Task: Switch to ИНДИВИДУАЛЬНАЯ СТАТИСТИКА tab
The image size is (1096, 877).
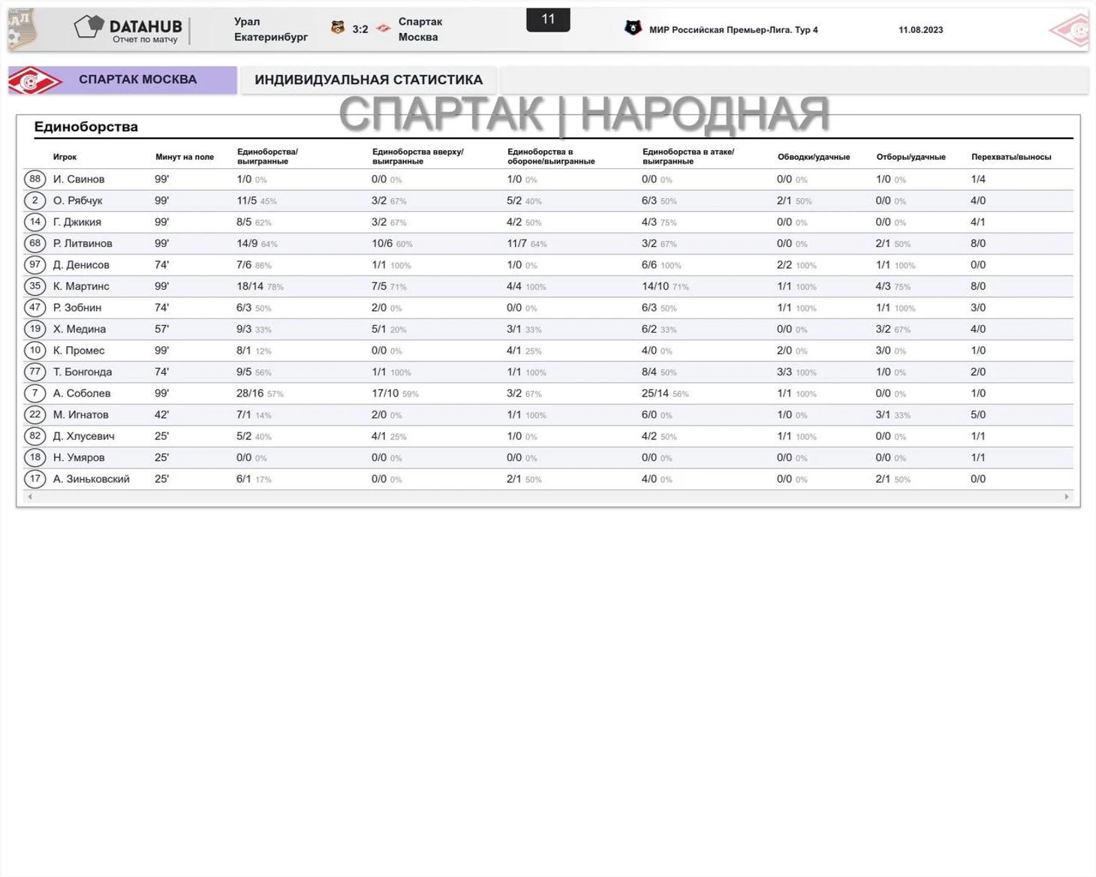Action: coord(368,80)
